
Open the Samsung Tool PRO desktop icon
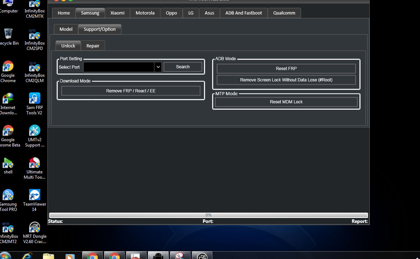[x=8, y=200]
